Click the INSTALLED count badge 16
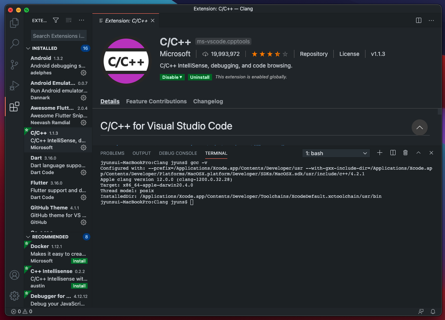Viewport: 445px width, 320px height. pos(86,48)
